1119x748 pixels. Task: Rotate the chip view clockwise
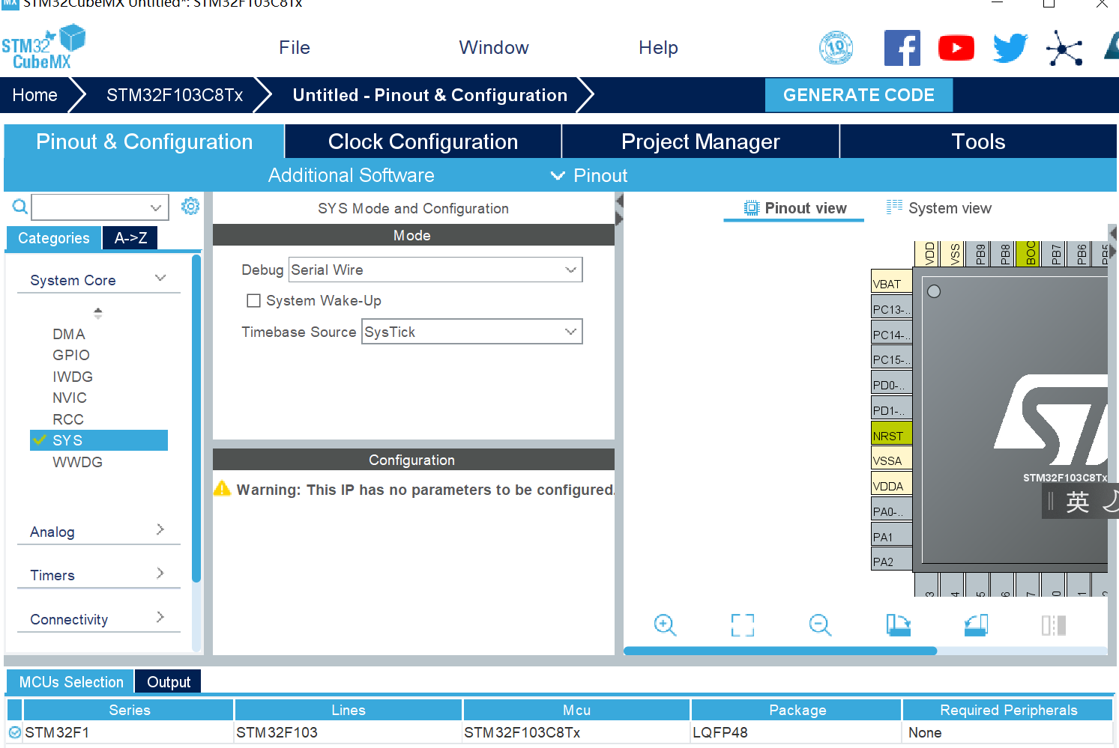(x=898, y=625)
